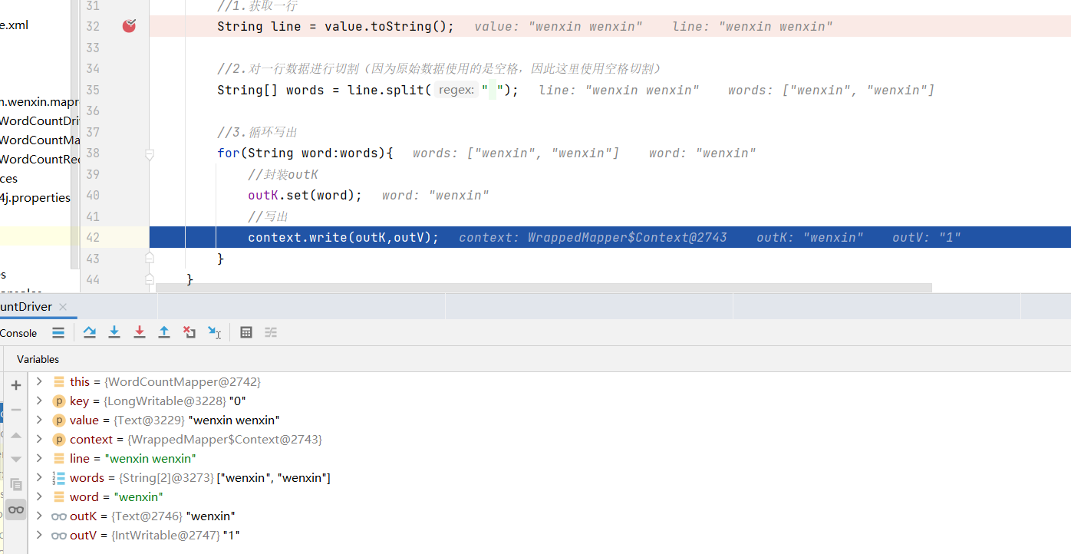Viewport: 1071px width, 554px height.
Task: Click the glasses icon beside outV
Action: 59,536
